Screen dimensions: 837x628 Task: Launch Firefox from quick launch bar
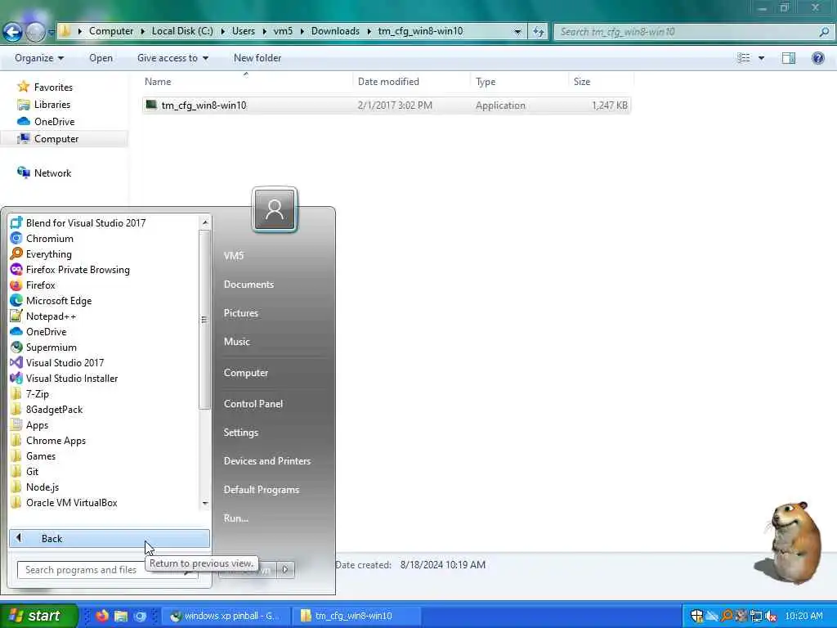click(x=102, y=616)
